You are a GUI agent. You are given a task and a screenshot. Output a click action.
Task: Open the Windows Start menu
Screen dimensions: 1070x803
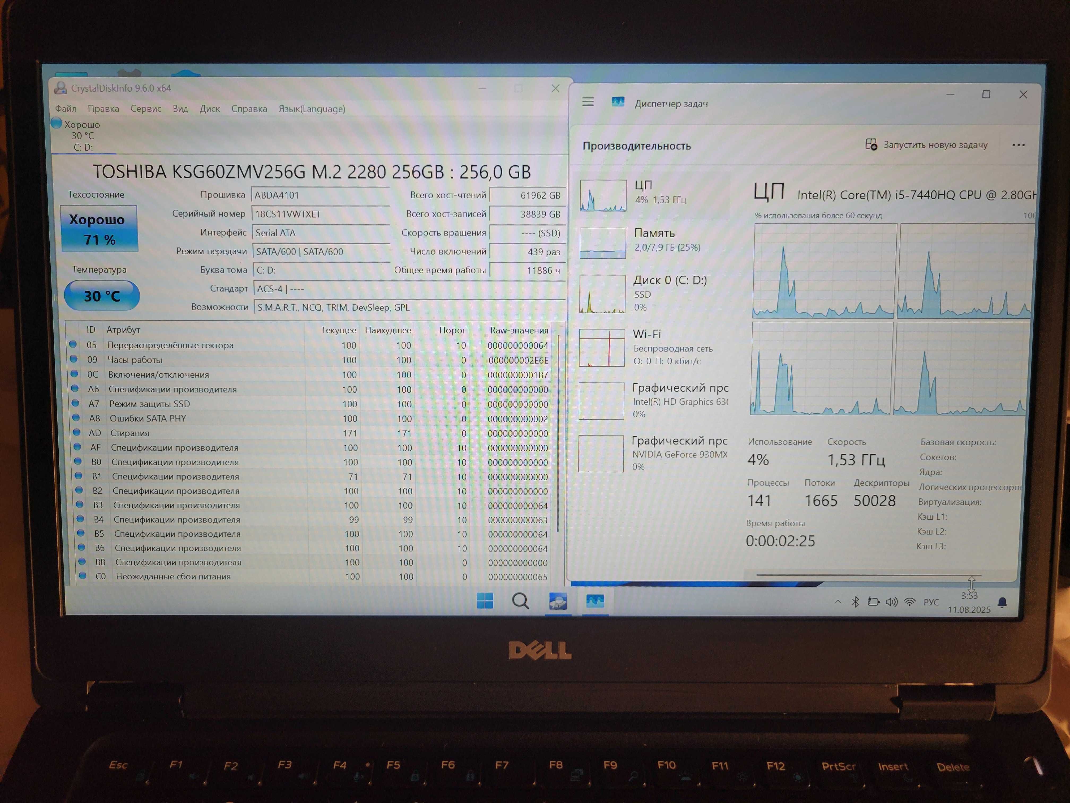(485, 601)
